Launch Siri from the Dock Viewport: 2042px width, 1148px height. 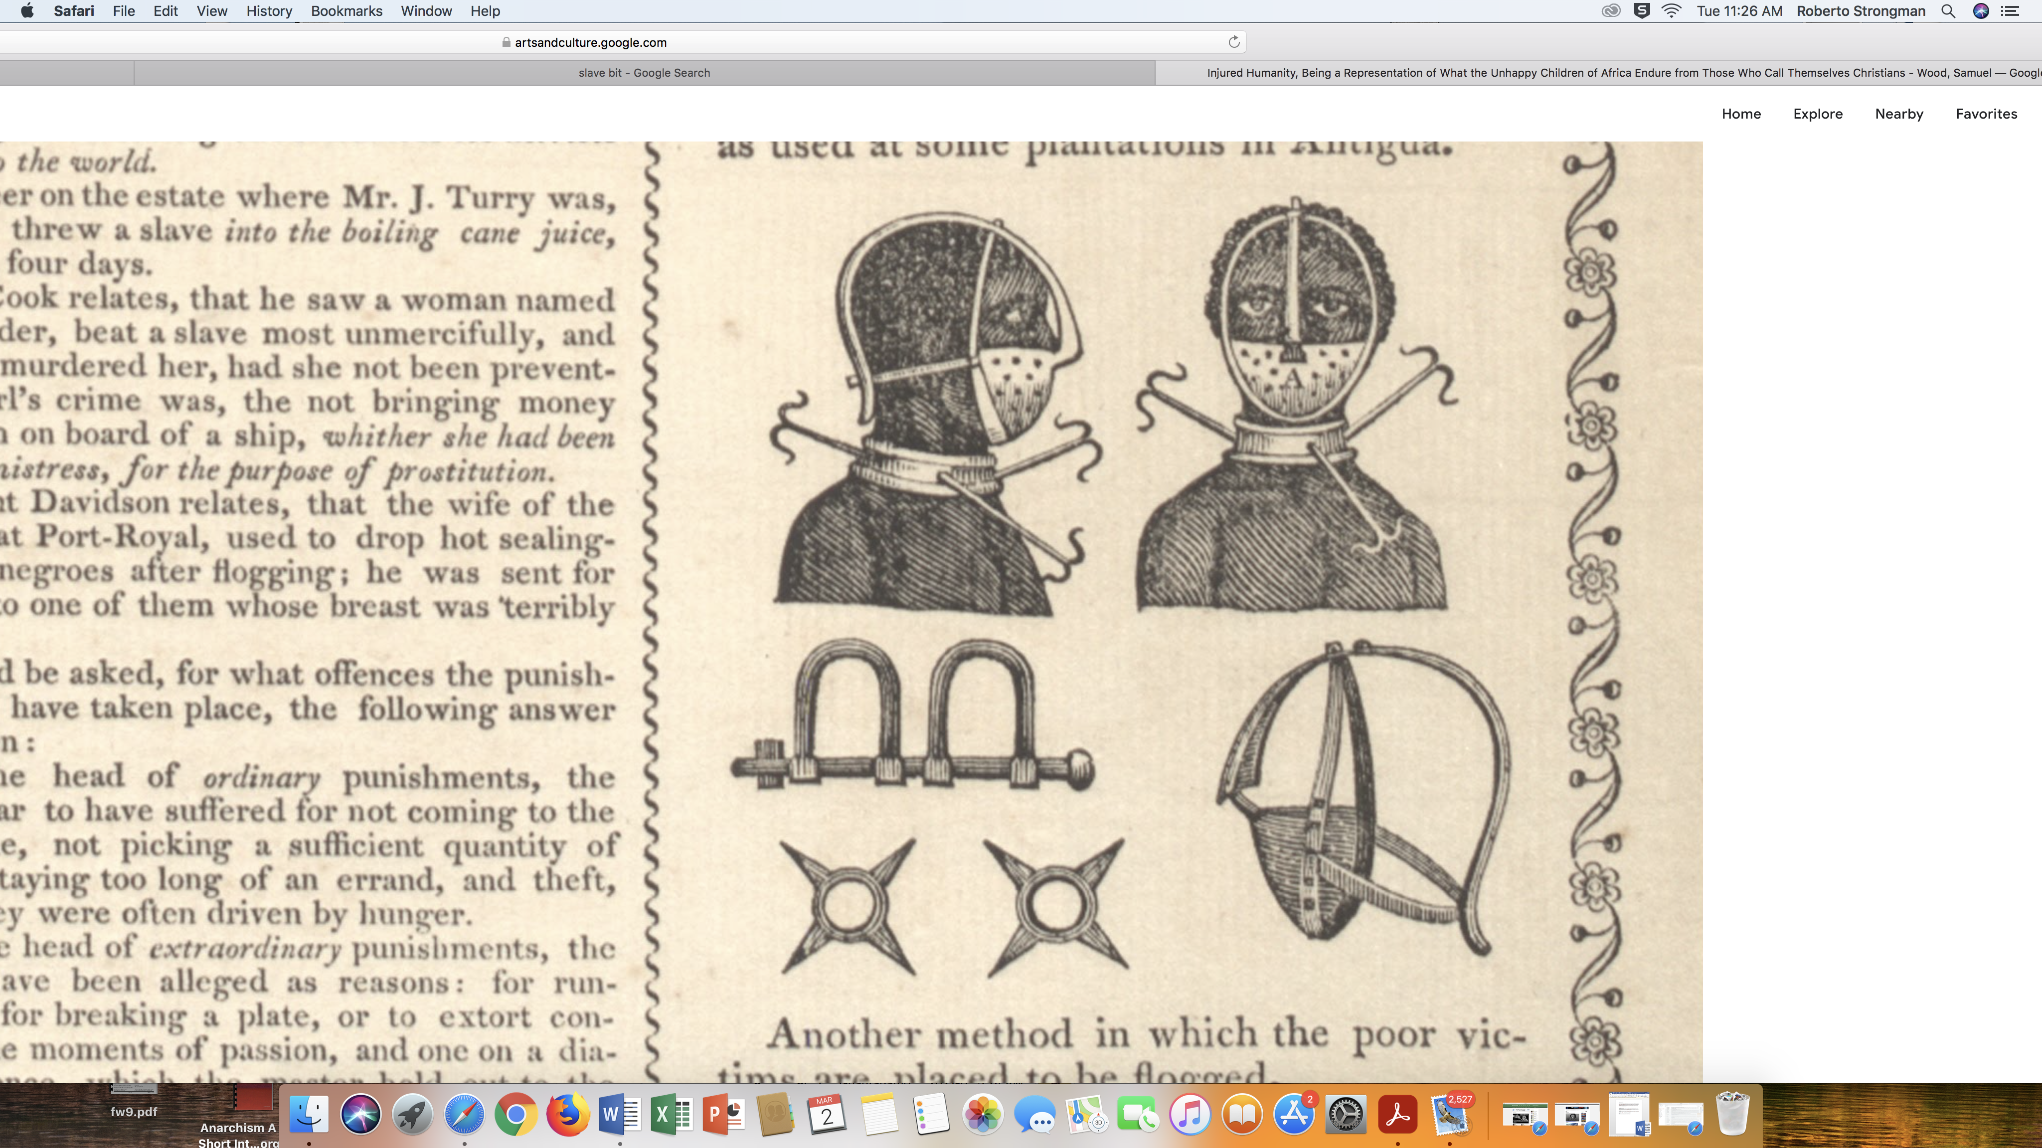click(x=360, y=1114)
